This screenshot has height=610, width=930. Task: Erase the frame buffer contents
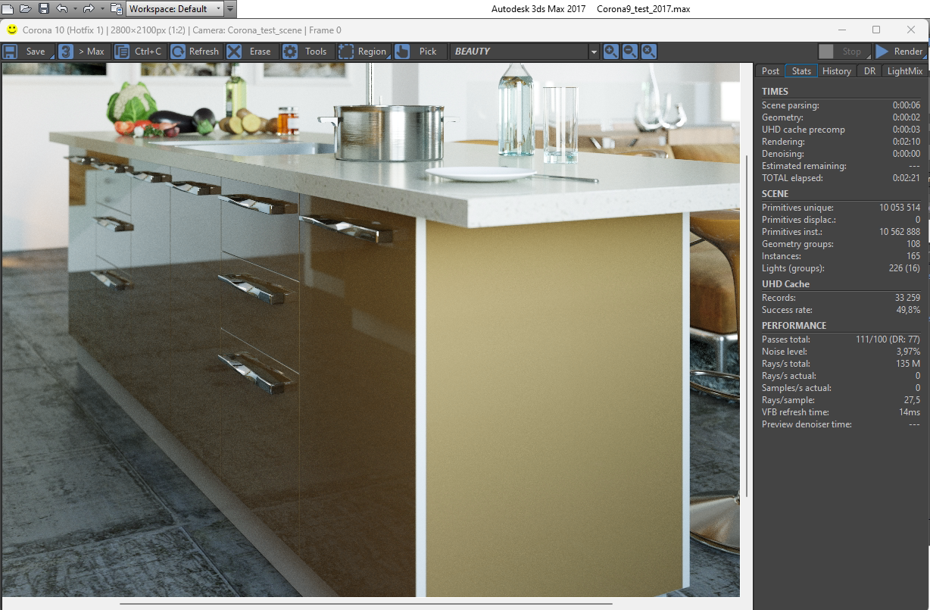(x=251, y=52)
